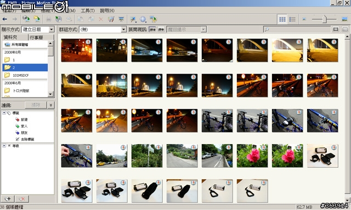Expand the 等級 rating tree node
This screenshot has width=351, height=210.
pos(4,146)
